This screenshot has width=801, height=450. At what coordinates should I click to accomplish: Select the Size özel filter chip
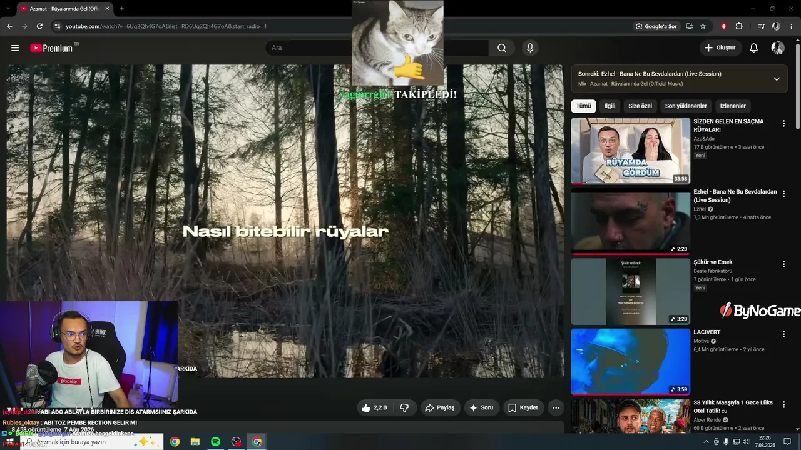tap(640, 106)
